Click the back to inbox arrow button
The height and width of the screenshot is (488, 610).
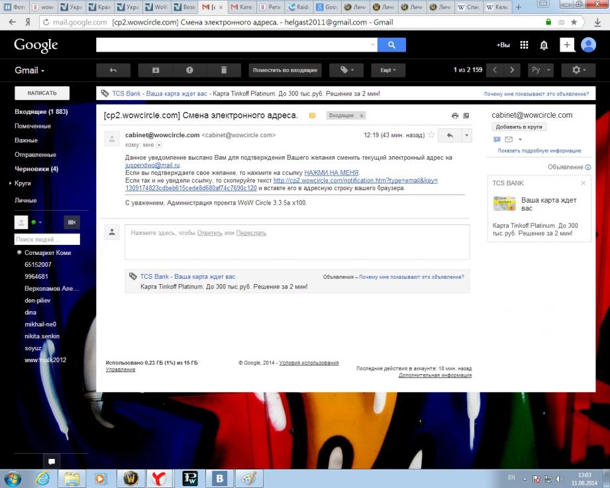coord(113,70)
